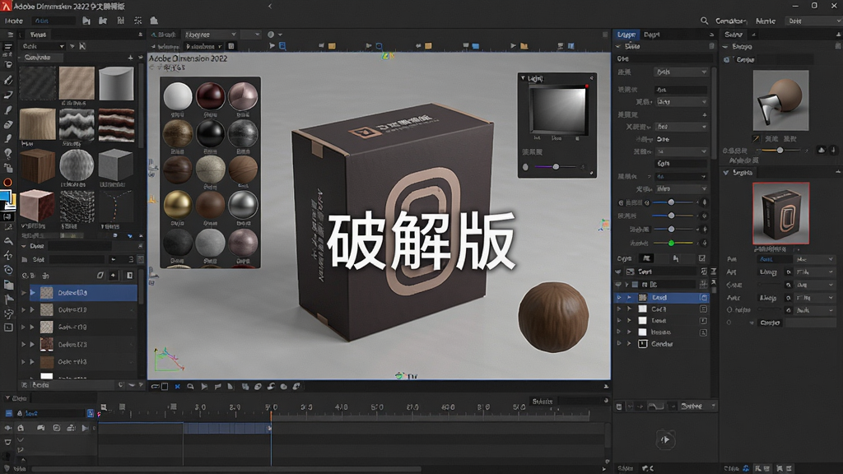Toggle the square icon on fourth layer row
This screenshot has width=843, height=474.
(x=703, y=332)
